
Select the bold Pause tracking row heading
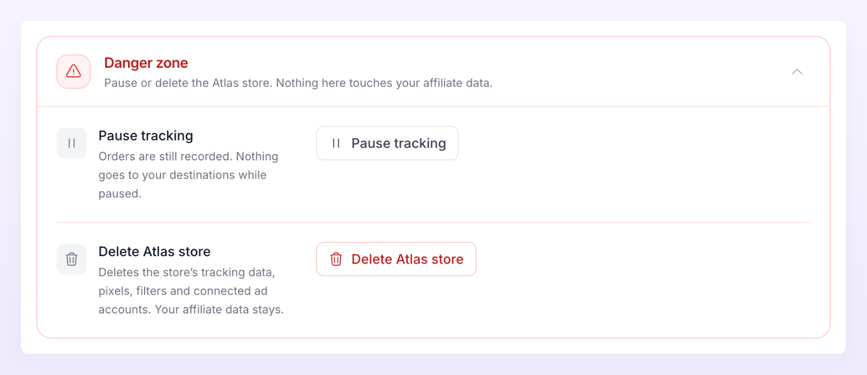pos(146,136)
